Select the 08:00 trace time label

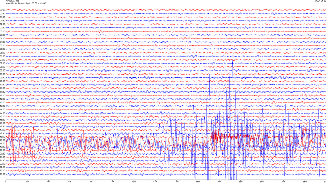2,67
